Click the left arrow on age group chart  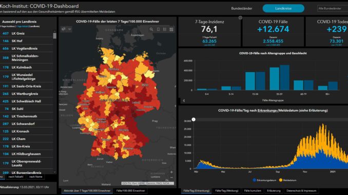[184, 100]
